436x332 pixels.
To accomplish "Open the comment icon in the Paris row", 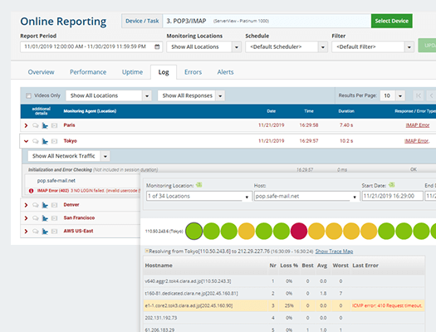I will coord(36,125).
